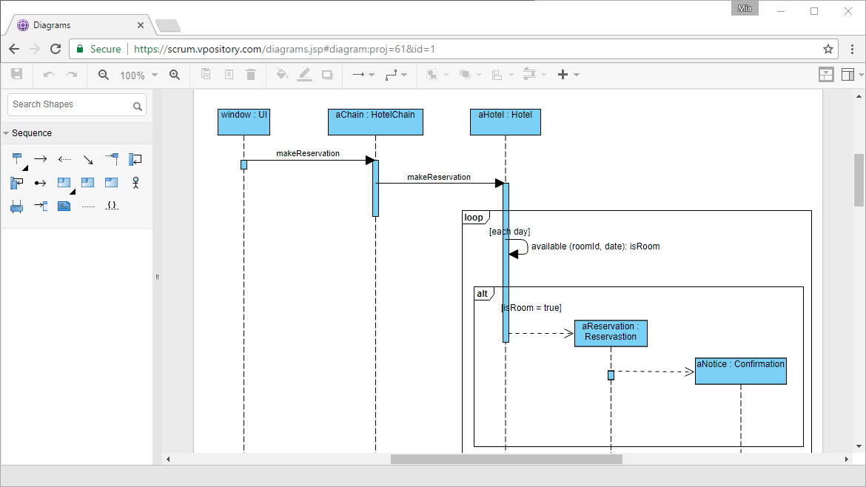The height and width of the screenshot is (487, 866).
Task: Click the horizontal scrollbar thumb
Action: (x=506, y=460)
